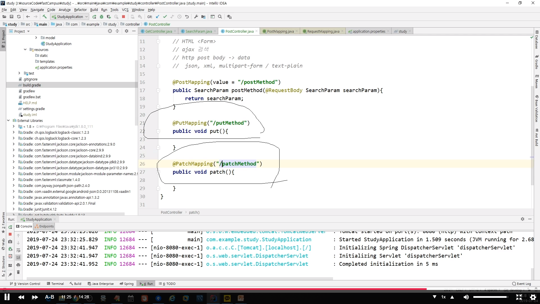Image resolution: width=540 pixels, height=304 pixels.
Task: Stop the running application via red square
Action: coord(123,17)
